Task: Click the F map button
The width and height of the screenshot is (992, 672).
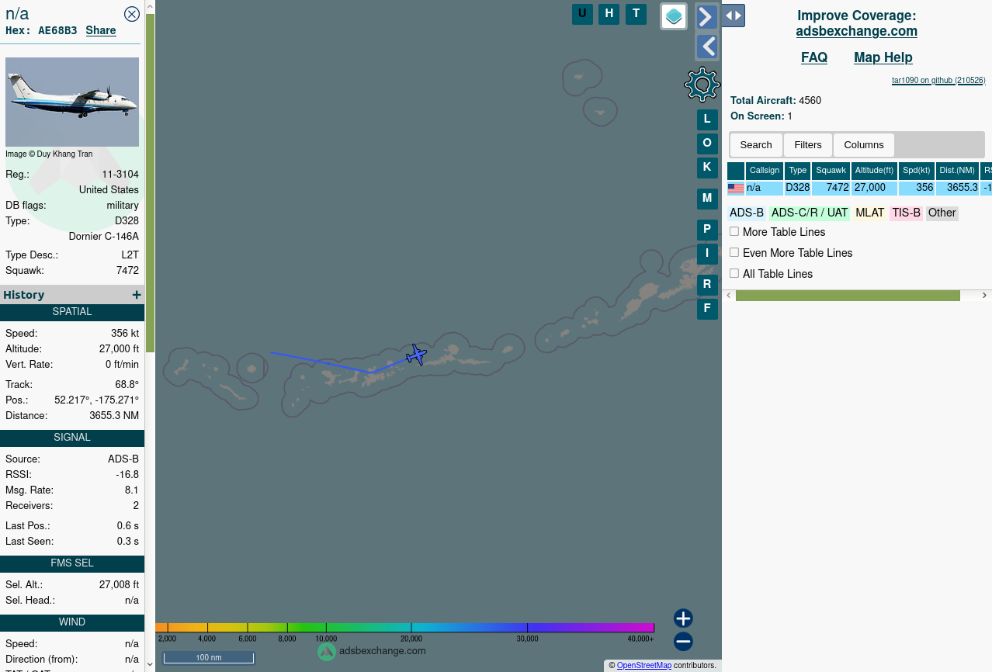Action: coord(707,309)
